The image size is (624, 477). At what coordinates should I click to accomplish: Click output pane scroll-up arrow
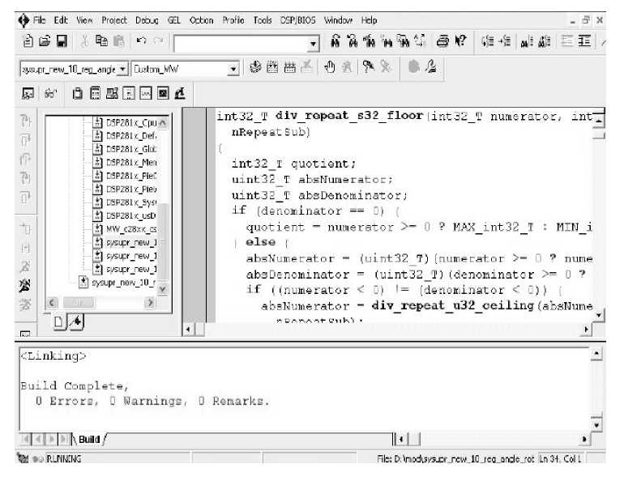[596, 354]
